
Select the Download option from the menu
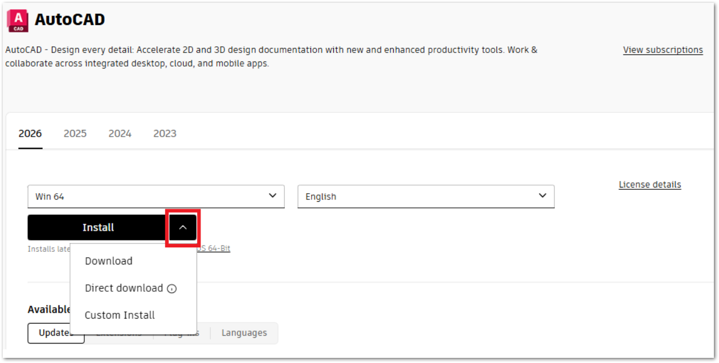click(108, 261)
